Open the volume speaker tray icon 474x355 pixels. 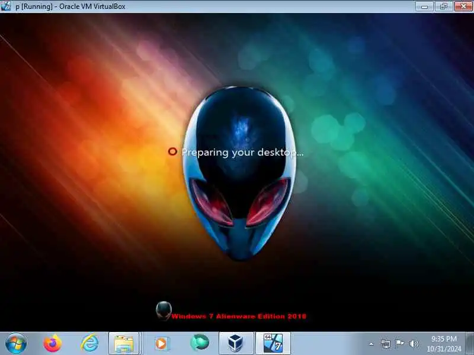point(414,344)
